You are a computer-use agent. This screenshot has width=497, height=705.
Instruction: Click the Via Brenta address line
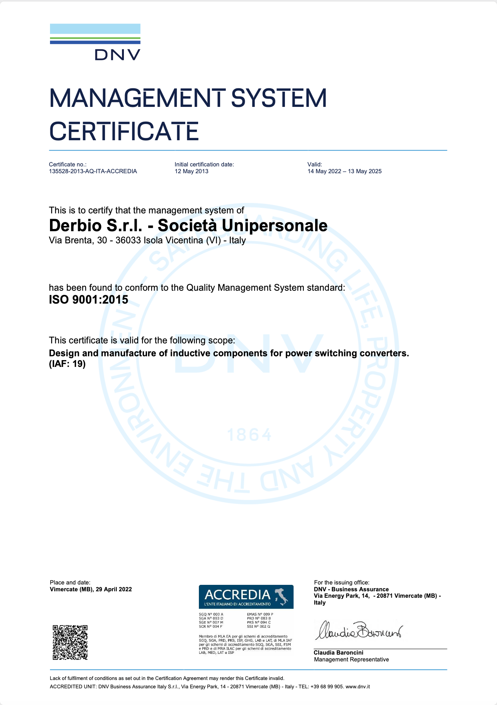147,240
